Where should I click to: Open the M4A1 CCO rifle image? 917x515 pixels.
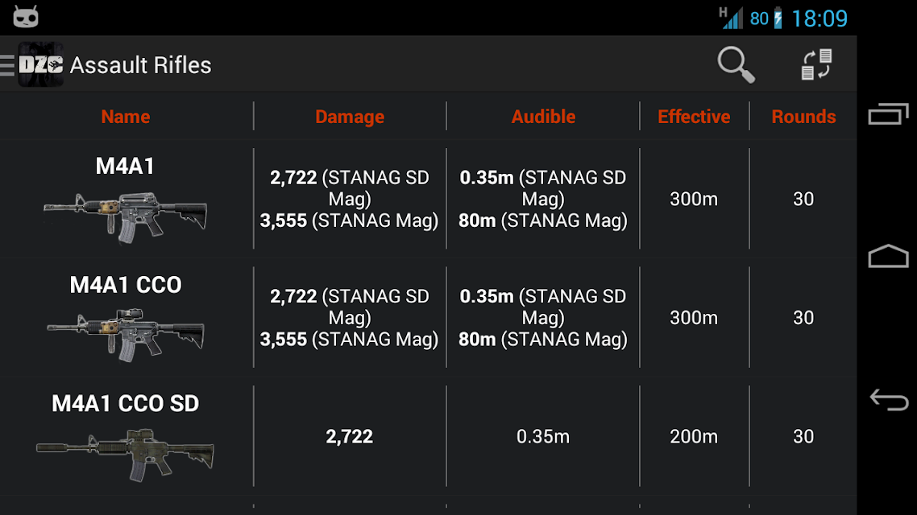tap(125, 336)
